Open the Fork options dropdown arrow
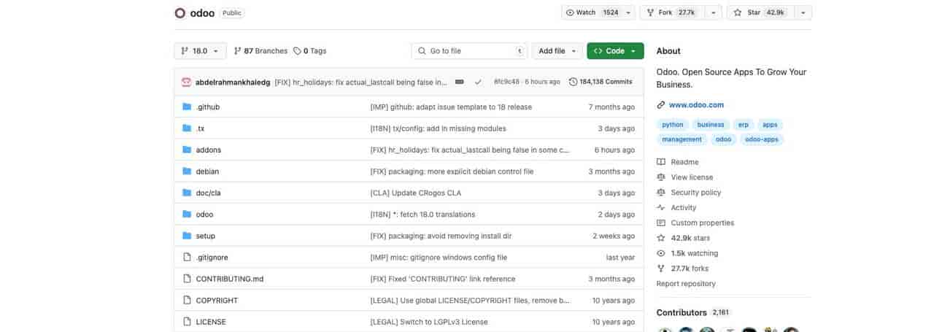Viewport: 934px width, 332px height. pos(714,13)
